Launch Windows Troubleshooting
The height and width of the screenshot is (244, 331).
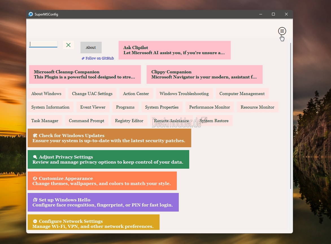[x=184, y=94]
